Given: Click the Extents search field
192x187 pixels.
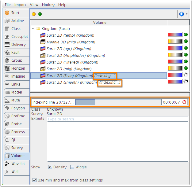Looking at the screenshot, I should 117,119.
